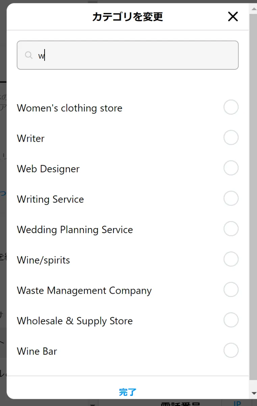Screen dimensions: 257x406
Task: Click the scrollbar up arrow
Action: point(254,7)
